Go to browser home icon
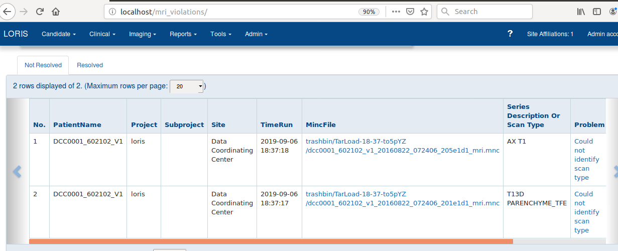 (x=56, y=11)
